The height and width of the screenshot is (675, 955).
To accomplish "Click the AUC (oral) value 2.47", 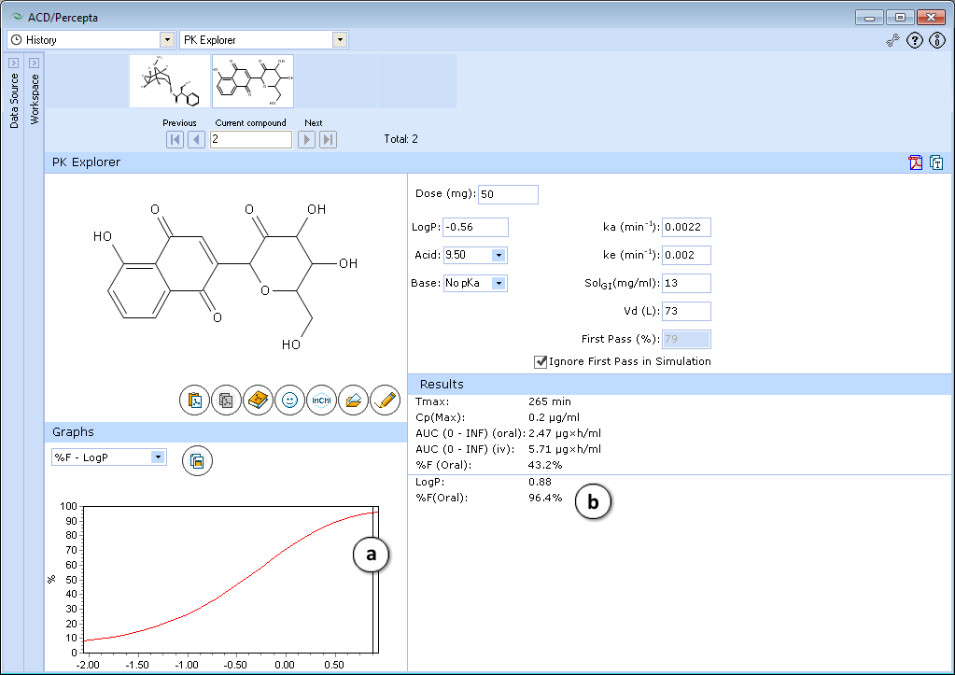I will [x=565, y=433].
